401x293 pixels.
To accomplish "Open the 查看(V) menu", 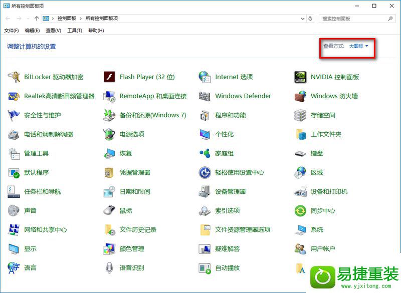I will coord(54,31).
